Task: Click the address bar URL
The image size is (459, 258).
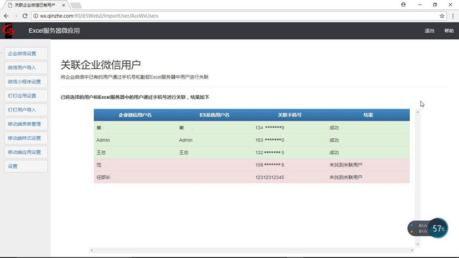Action: 99,16
